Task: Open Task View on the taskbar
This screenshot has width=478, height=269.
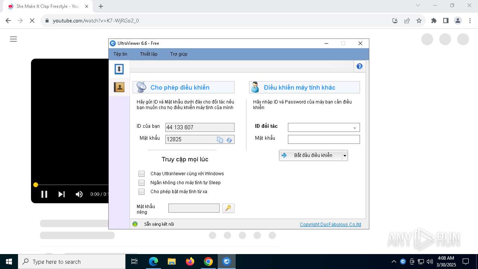Action: 134,262
